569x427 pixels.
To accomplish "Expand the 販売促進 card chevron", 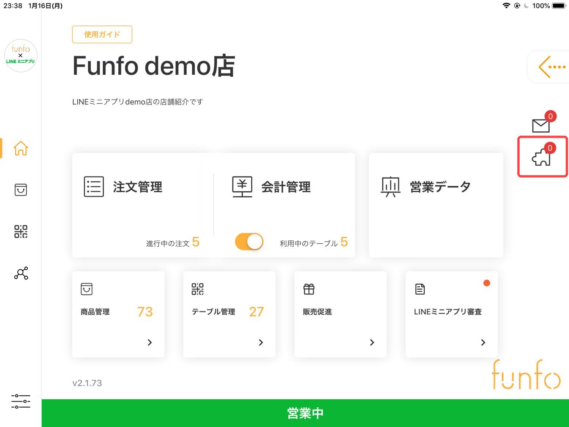I will click(x=372, y=342).
